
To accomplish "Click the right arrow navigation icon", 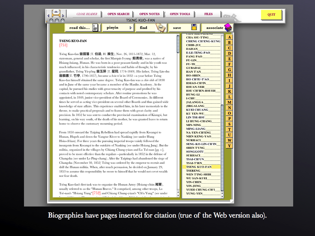I will (63, 15).
